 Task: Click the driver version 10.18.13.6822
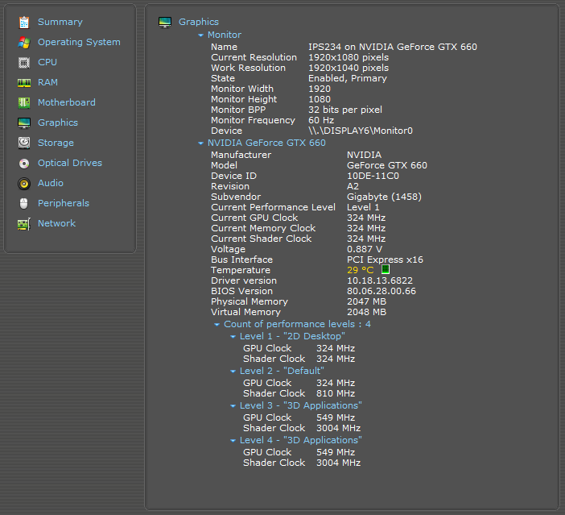(380, 280)
